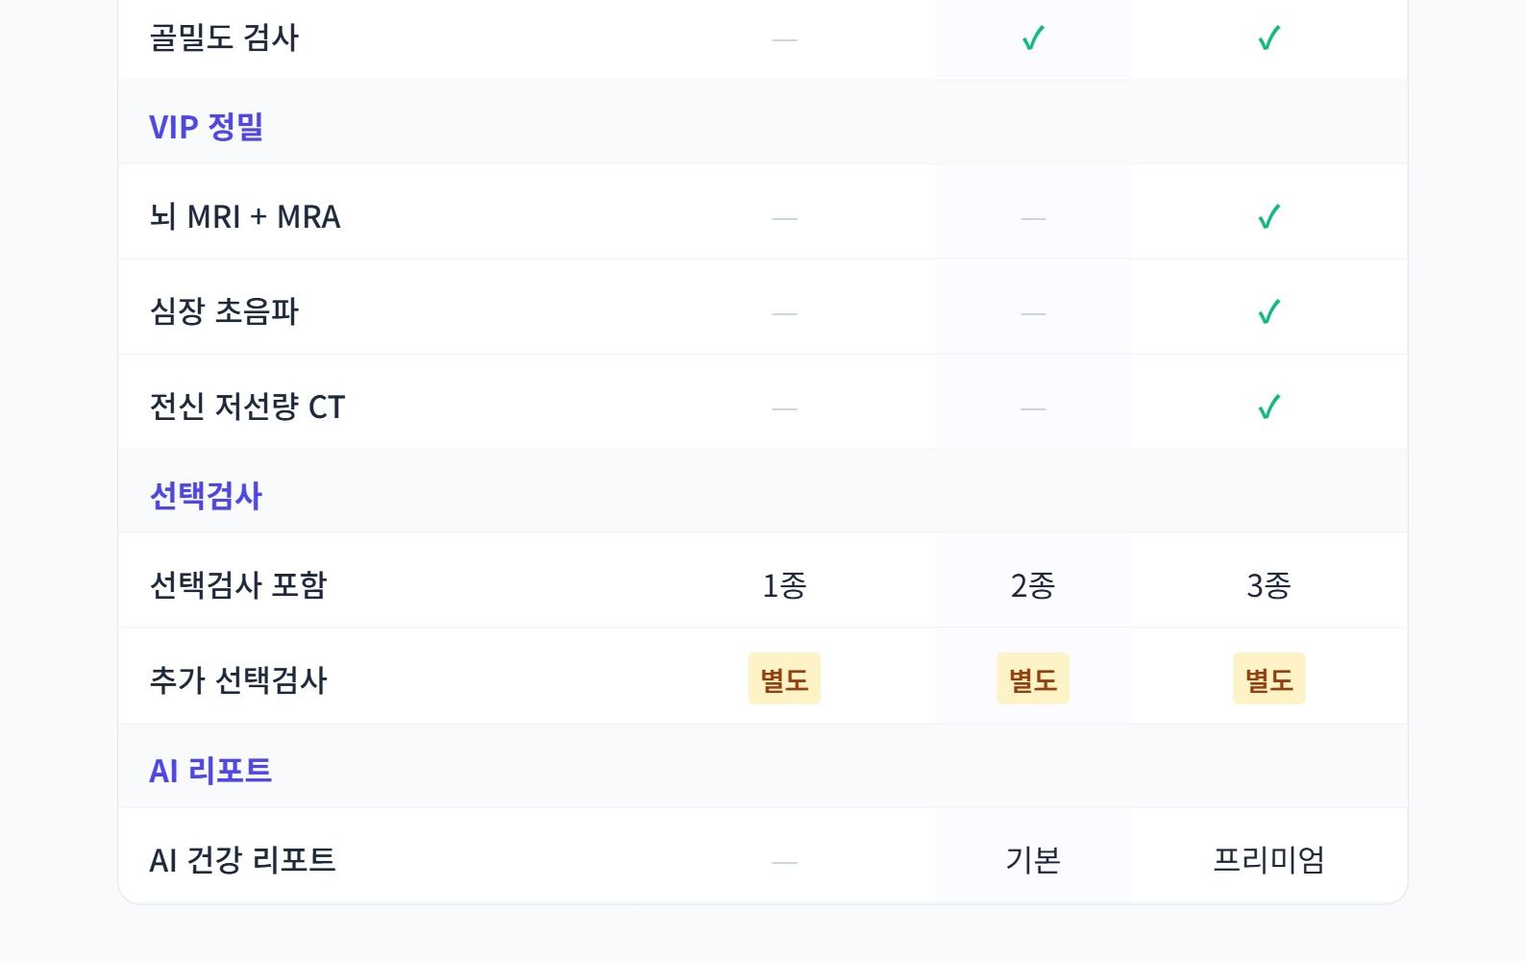Click the green checkmark for 뇌 MRI + MRA
Screen dimensions: 1526x961
(1268, 217)
